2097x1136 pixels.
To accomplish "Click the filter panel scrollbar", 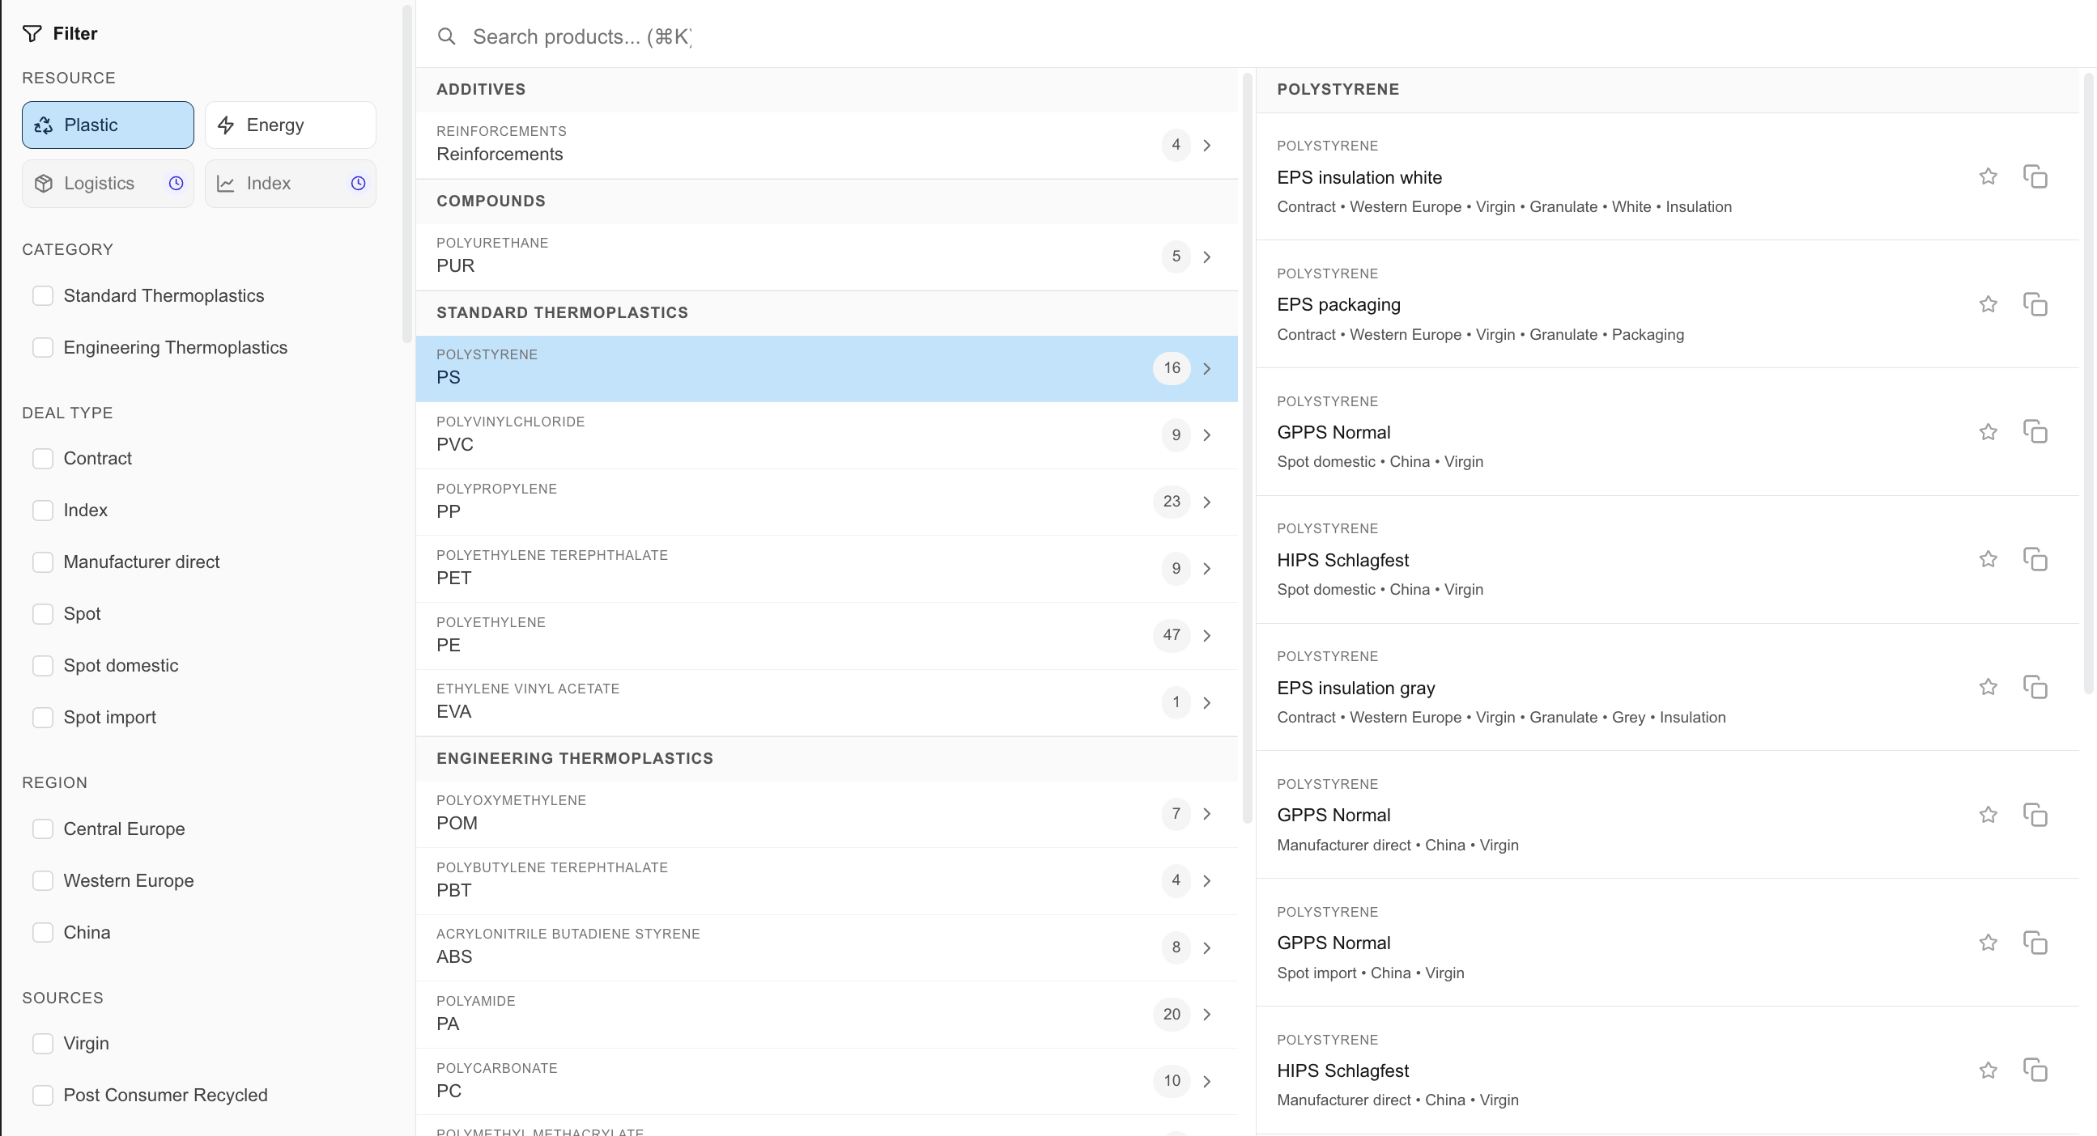I will tap(407, 174).
